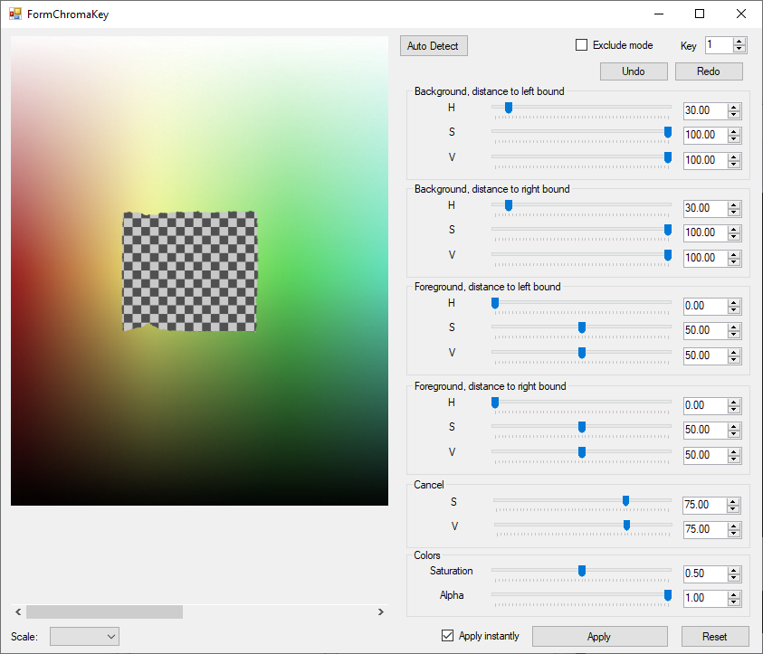Screen dimensions: 763x654
Task: Click the Key number input field
Action: coord(719,45)
